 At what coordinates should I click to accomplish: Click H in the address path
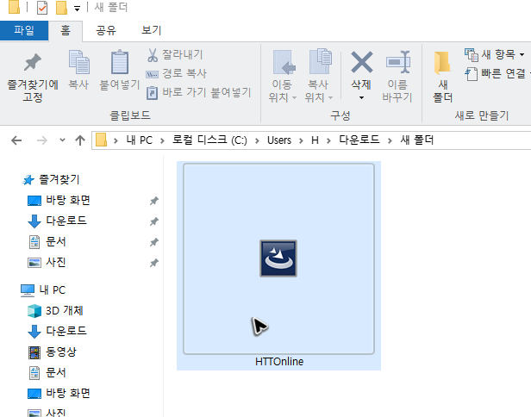coord(315,140)
